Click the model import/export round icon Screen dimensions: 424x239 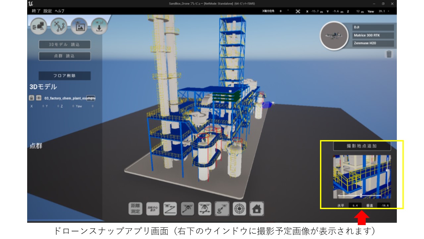click(x=38, y=27)
